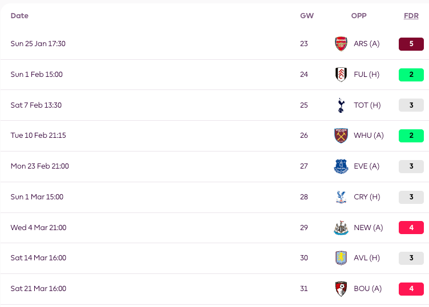
Task: Click the Fulham club crest icon
Action: [341, 75]
